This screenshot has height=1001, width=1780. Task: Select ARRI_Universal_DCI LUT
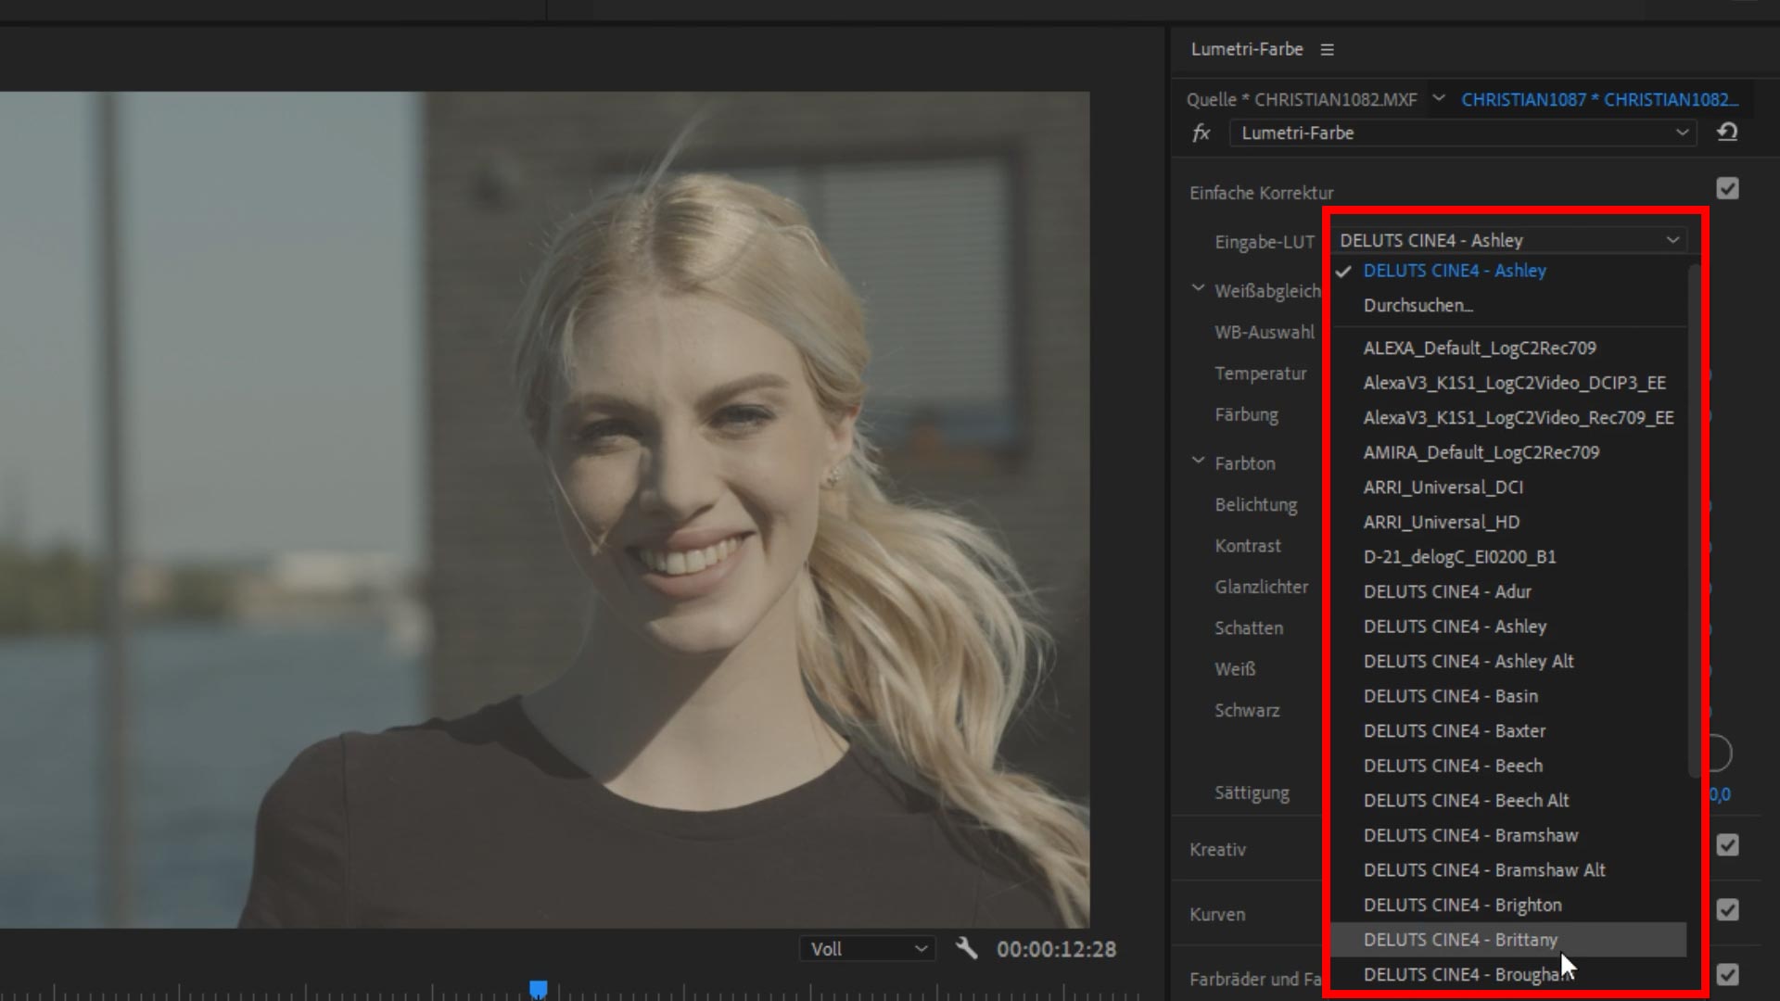tap(1509, 488)
